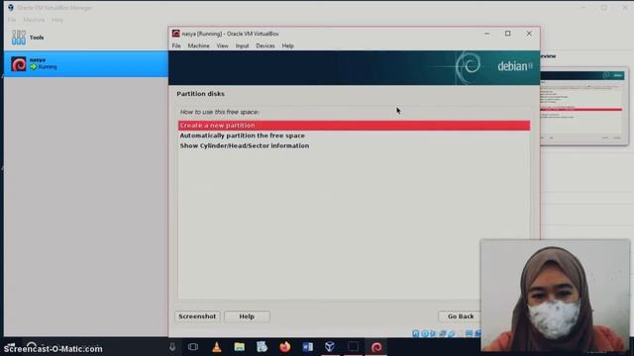The image size is (634, 356).
Task: Click the installer Help button
Action: (247, 316)
